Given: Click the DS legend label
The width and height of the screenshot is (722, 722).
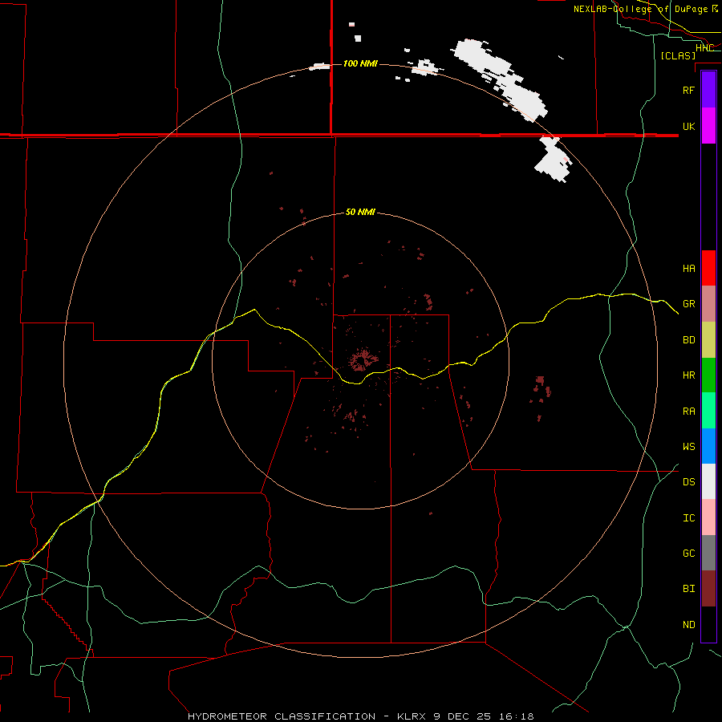Looking at the screenshot, I should 688,481.
